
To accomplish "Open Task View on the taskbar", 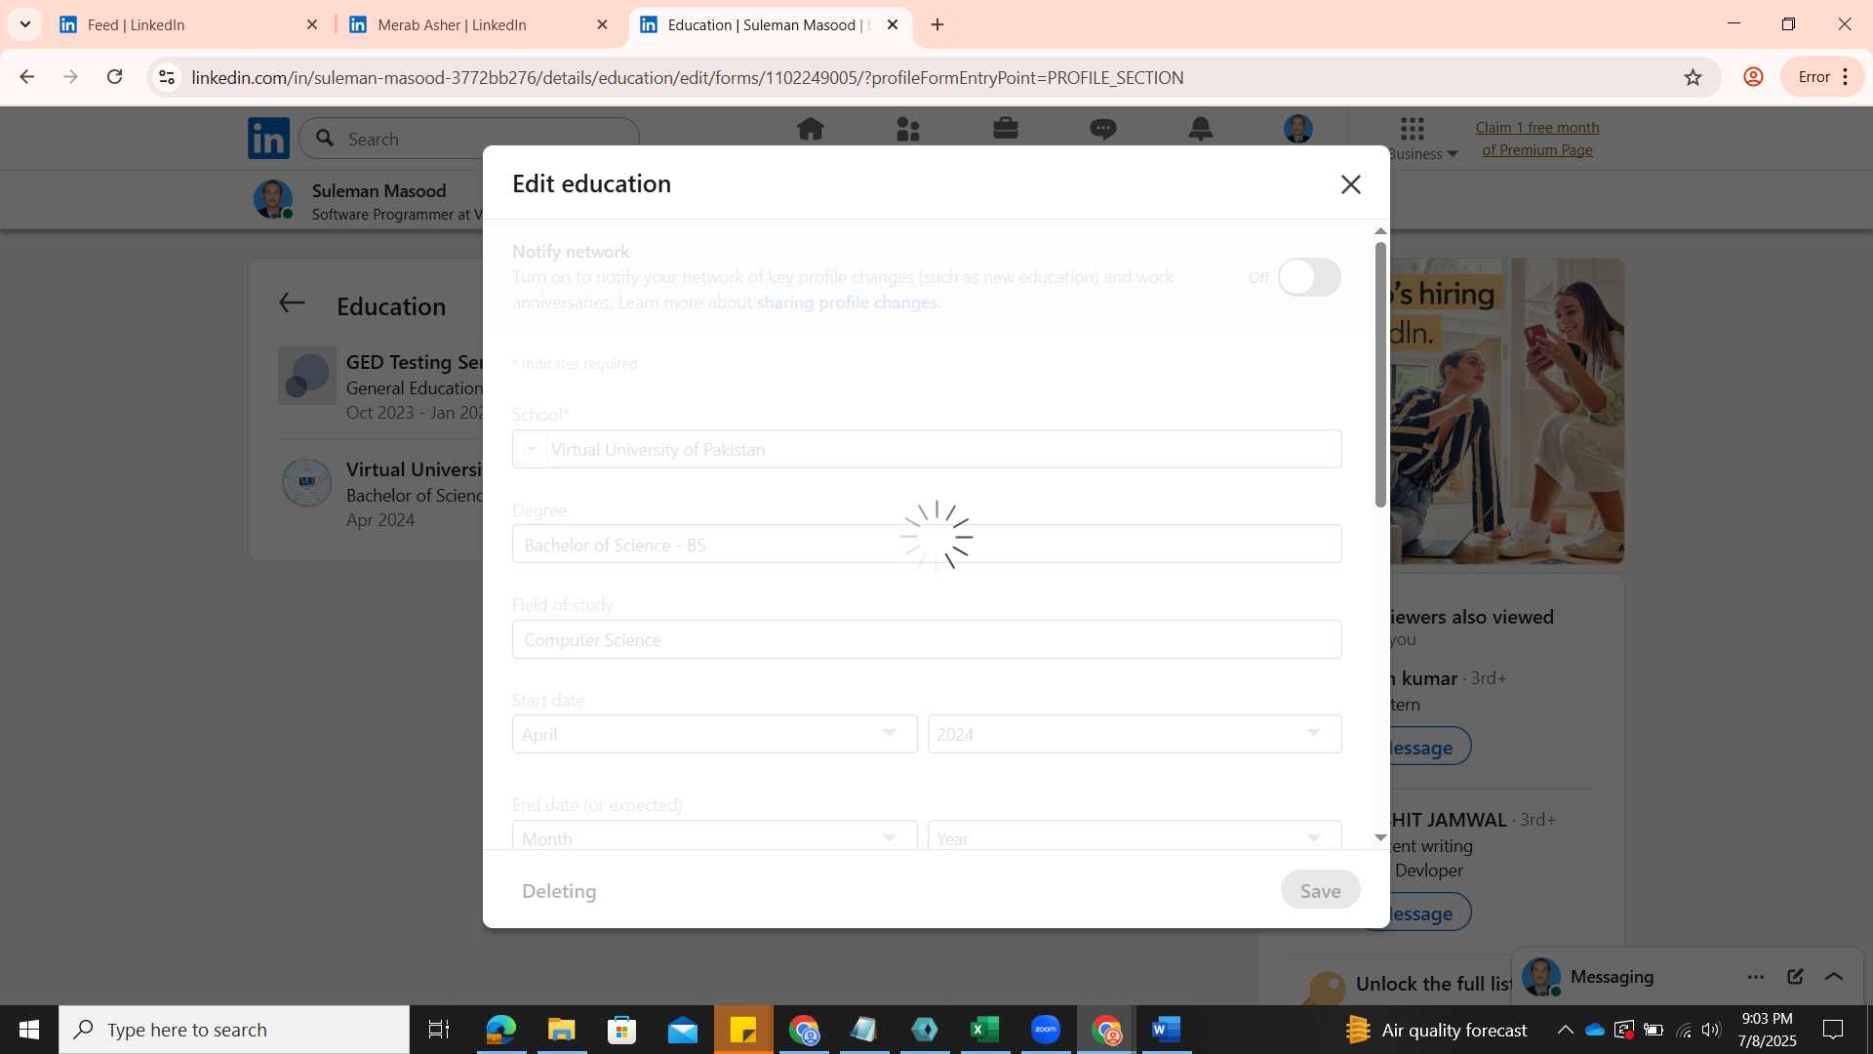I will 439,1030.
